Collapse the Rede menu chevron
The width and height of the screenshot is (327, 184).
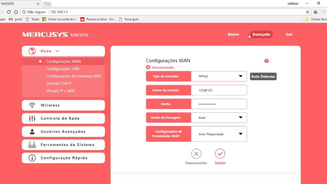click(57, 51)
